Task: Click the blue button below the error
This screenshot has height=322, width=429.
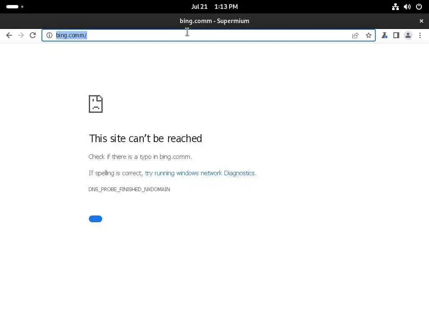Action: point(96,219)
